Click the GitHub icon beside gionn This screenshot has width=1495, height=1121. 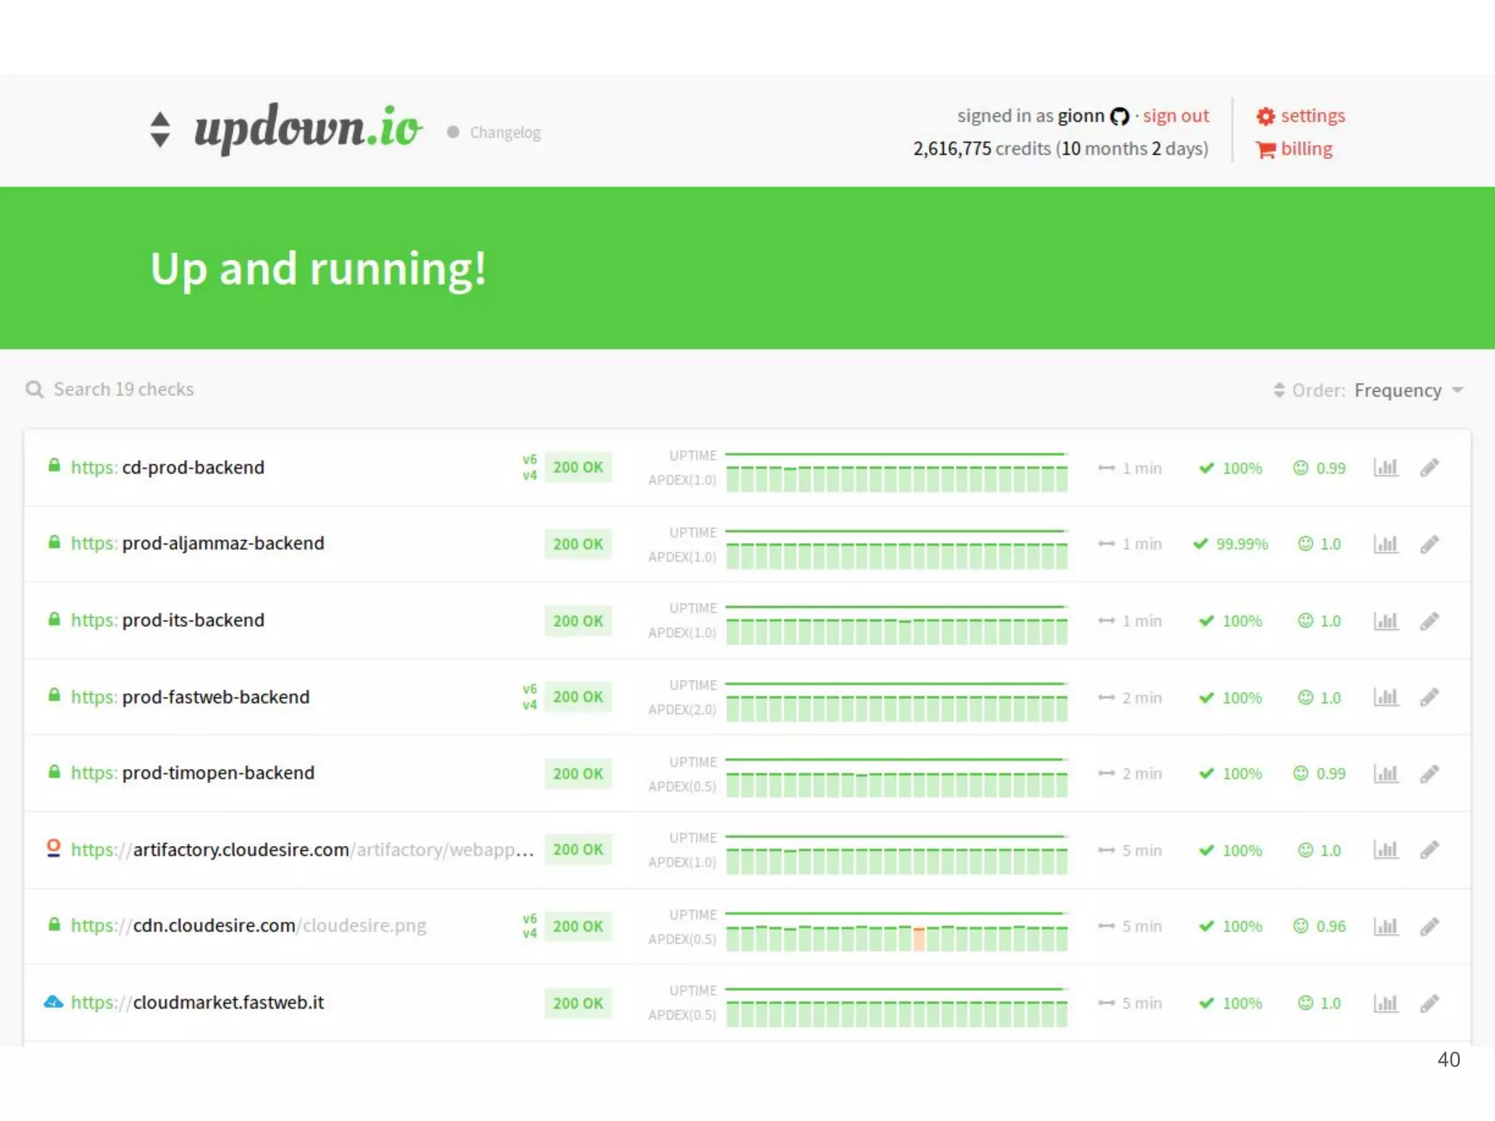pos(1119,117)
